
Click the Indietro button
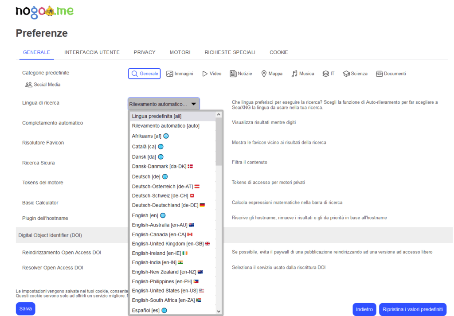pyautogui.click(x=364, y=309)
